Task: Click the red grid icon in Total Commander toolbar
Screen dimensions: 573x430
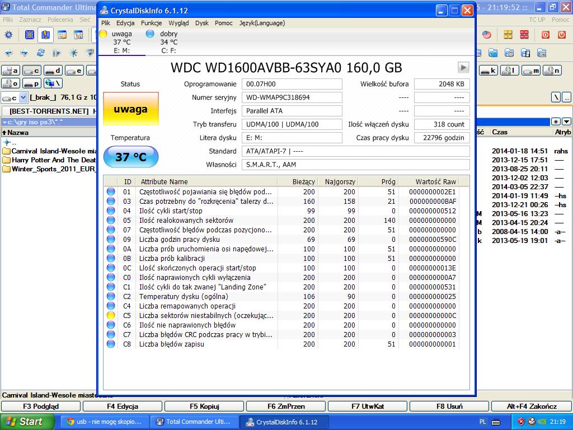Action: [x=524, y=35]
